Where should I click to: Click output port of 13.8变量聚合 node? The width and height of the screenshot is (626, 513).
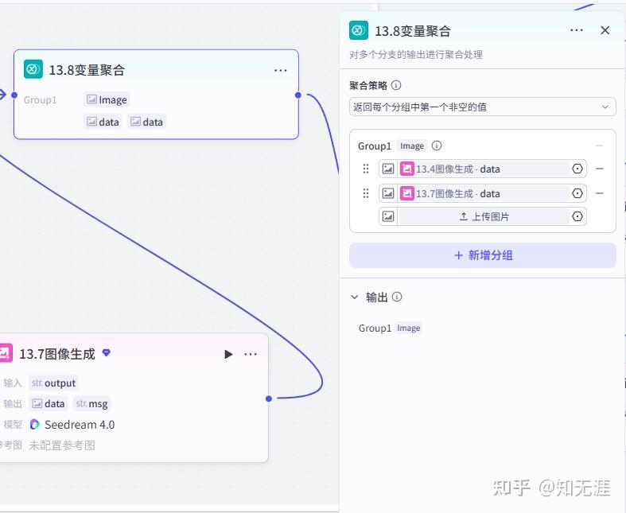(297, 95)
